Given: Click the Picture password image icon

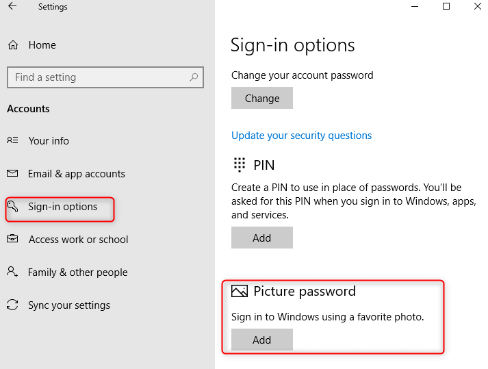Looking at the screenshot, I should pos(239,292).
